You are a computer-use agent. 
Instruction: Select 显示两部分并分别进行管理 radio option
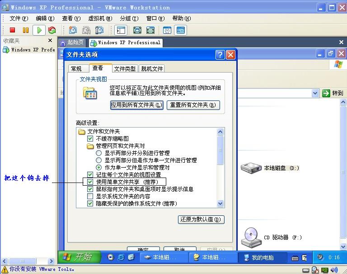99,153
